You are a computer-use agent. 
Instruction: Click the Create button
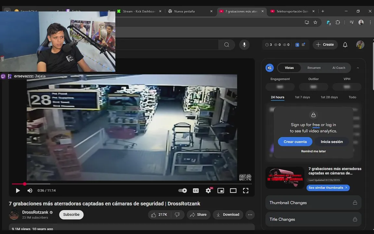point(325,45)
